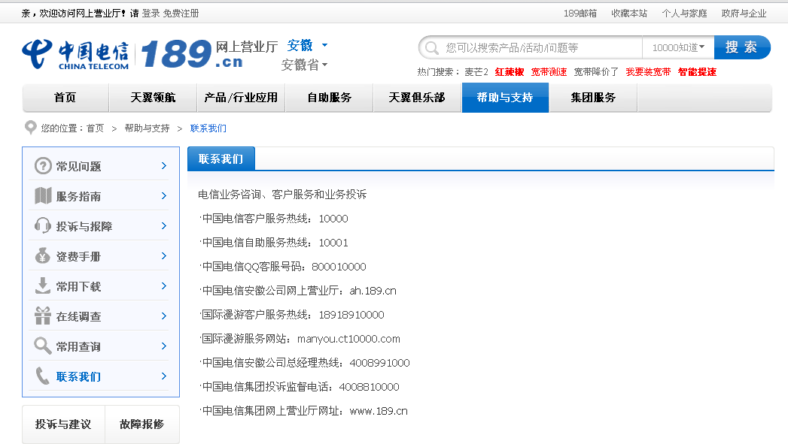Select the 联系我们 content tab
Screen dimensions: 788x444
click(221, 159)
